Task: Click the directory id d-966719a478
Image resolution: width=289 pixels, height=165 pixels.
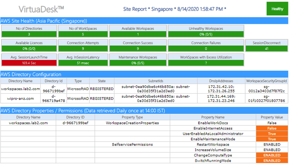Action: 53,98
